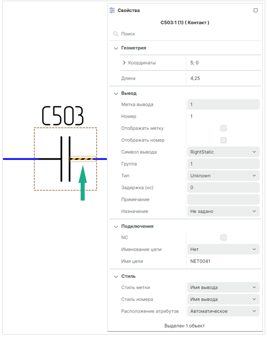The width and height of the screenshot is (267, 337).
Task: Click the net name NET0041
Action: tap(200, 261)
